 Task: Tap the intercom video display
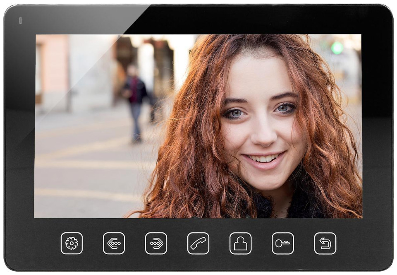tap(198, 126)
